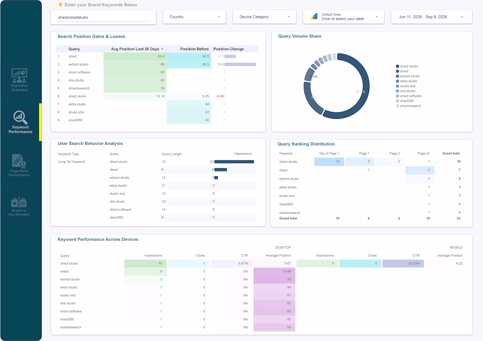Viewport: 483px width, 341px height.
Task: Click the xtra studio legend entry
Action: [x=407, y=91]
